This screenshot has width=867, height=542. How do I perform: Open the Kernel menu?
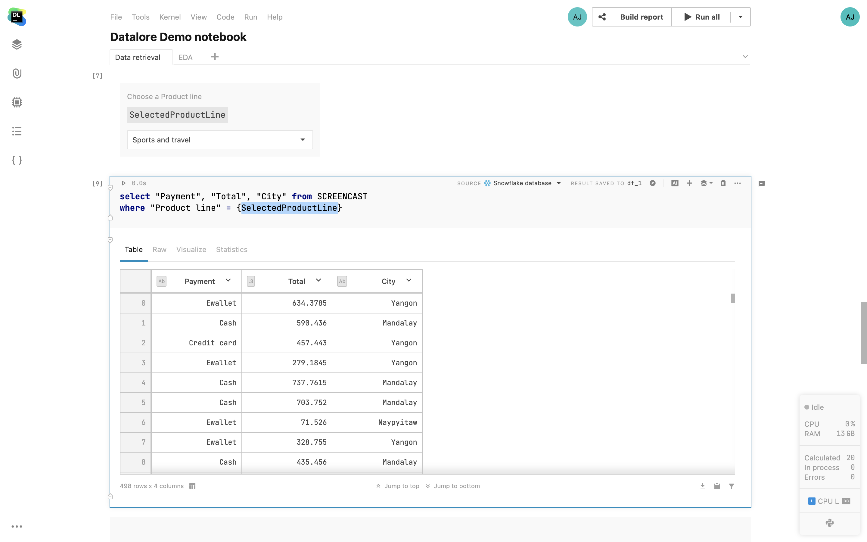click(170, 17)
